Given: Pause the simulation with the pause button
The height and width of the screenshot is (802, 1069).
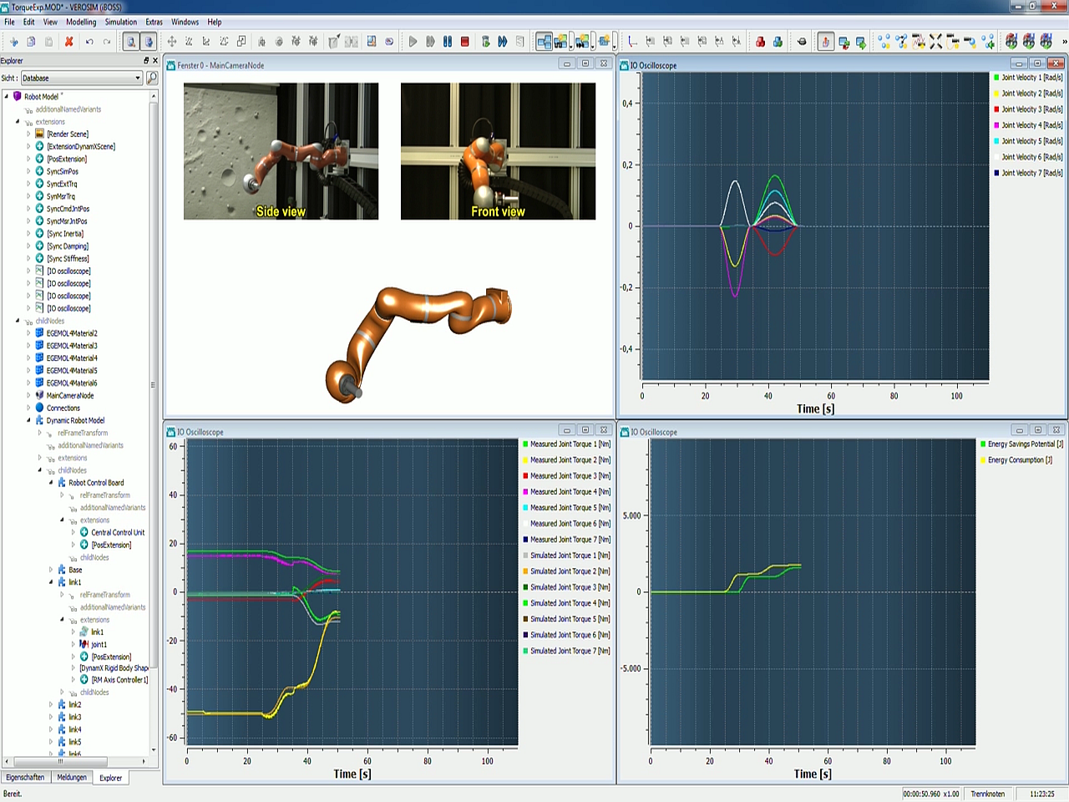Looking at the screenshot, I should tap(448, 41).
